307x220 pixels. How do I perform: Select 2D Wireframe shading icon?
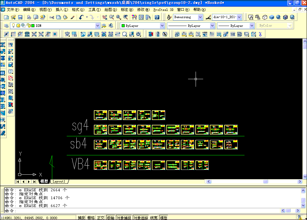click(x=251, y=17)
